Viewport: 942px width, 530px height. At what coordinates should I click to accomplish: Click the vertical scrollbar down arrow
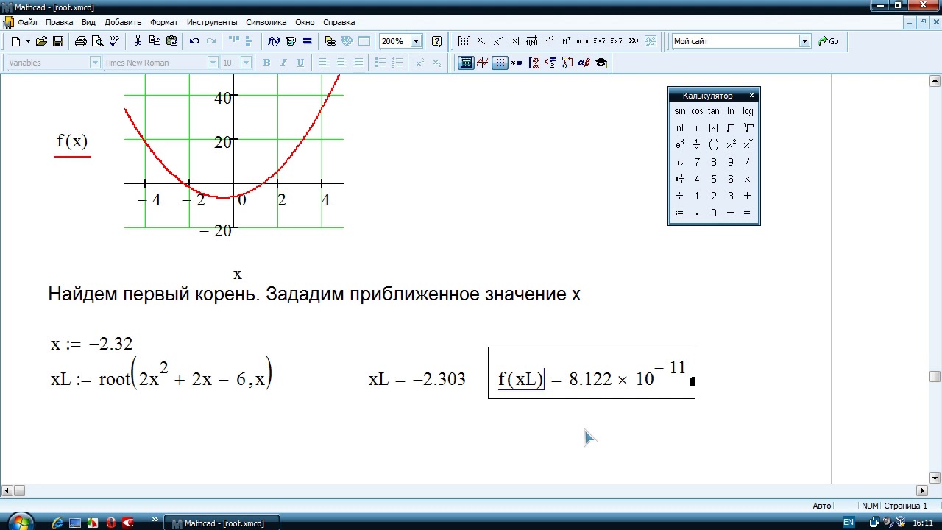935,478
